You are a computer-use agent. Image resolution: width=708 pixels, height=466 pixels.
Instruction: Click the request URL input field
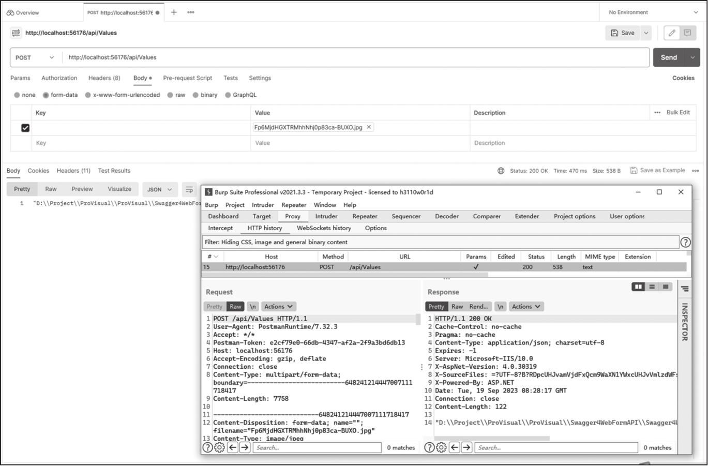point(356,57)
